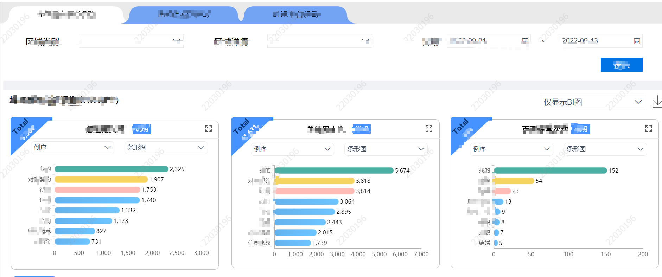662x277 pixels.
Task: Open the 倒序 sort dropdown in the middle chart
Action: (x=292, y=149)
